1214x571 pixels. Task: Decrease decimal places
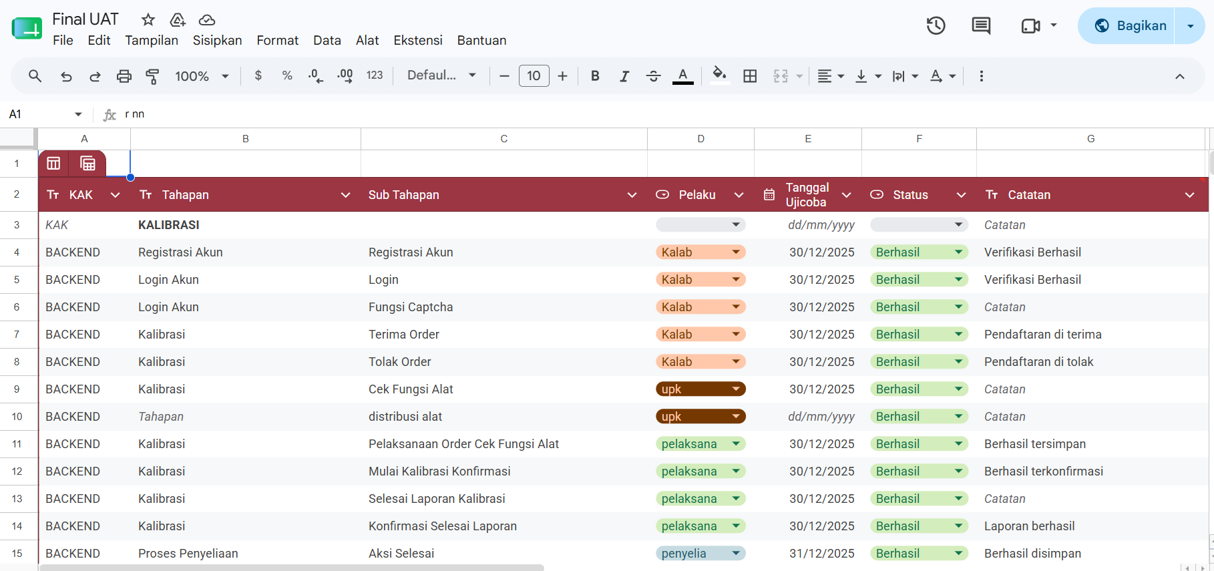[x=316, y=75]
